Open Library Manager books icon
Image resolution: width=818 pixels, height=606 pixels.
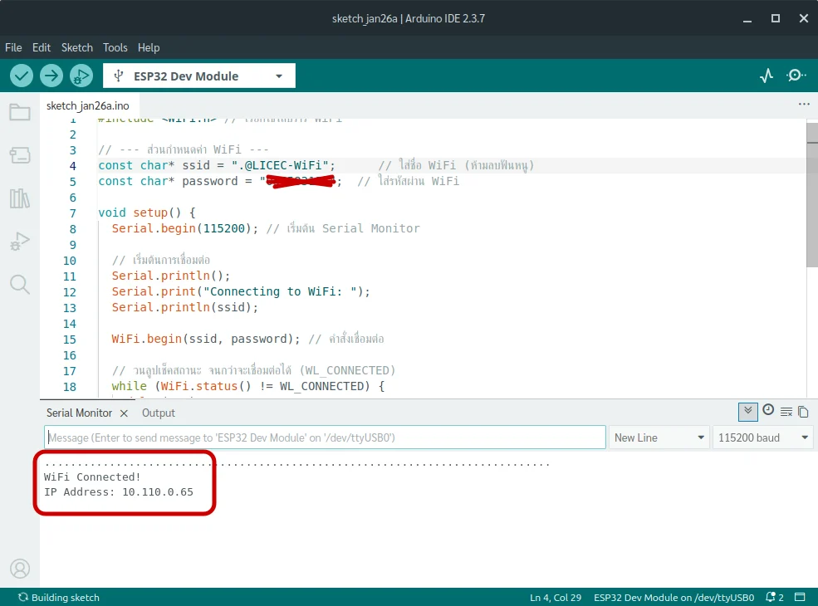[20, 198]
